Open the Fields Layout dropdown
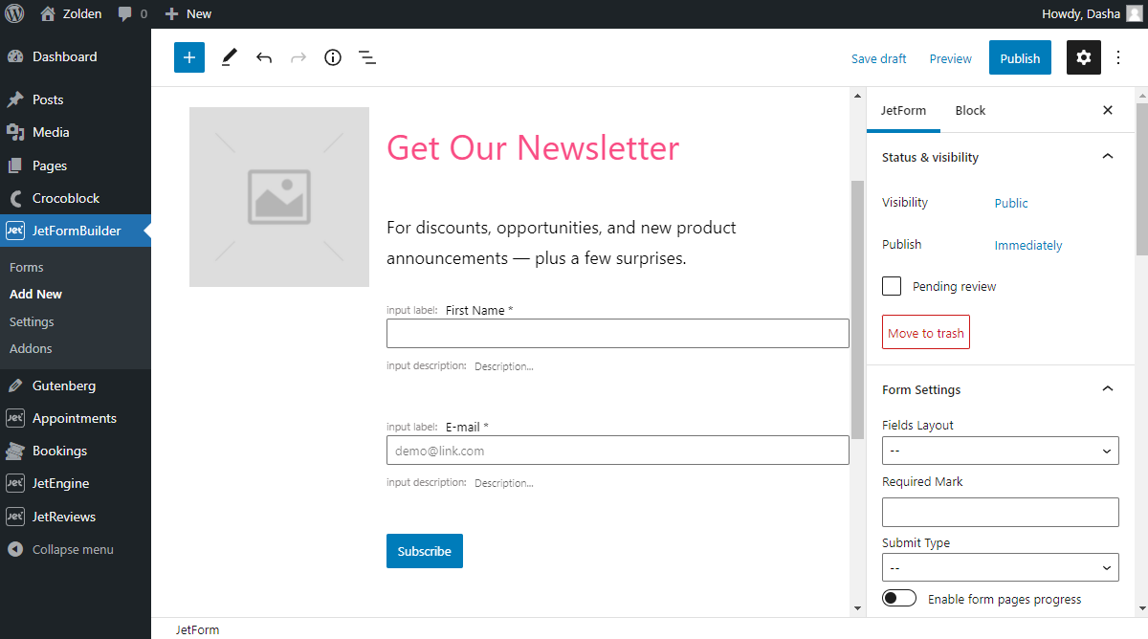The image size is (1148, 639). [1000, 450]
